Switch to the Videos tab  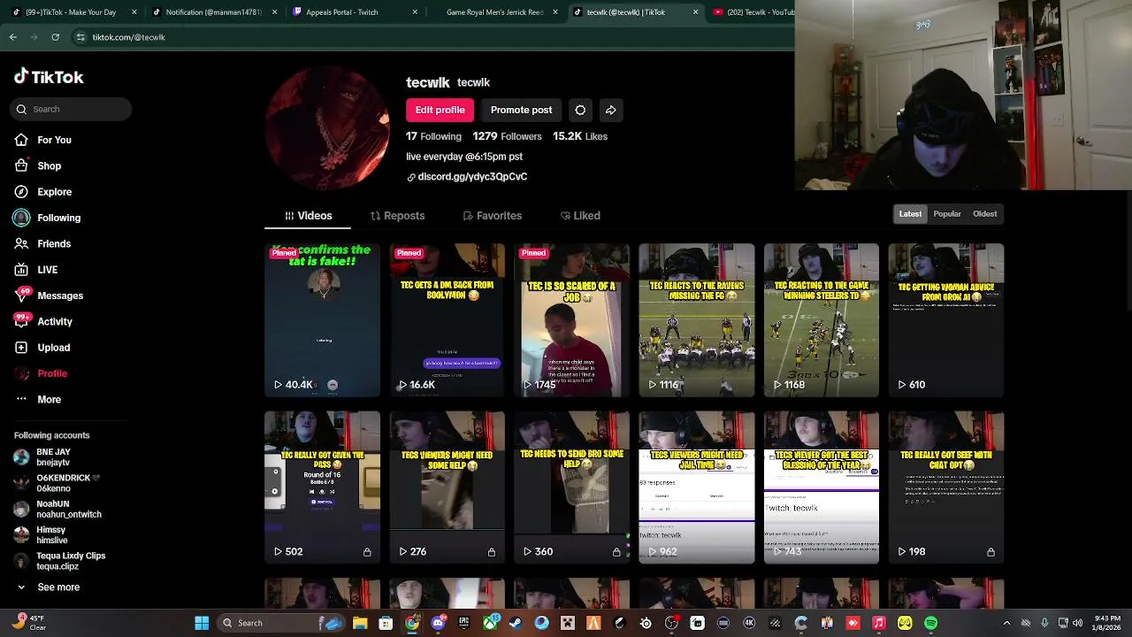[x=308, y=216]
